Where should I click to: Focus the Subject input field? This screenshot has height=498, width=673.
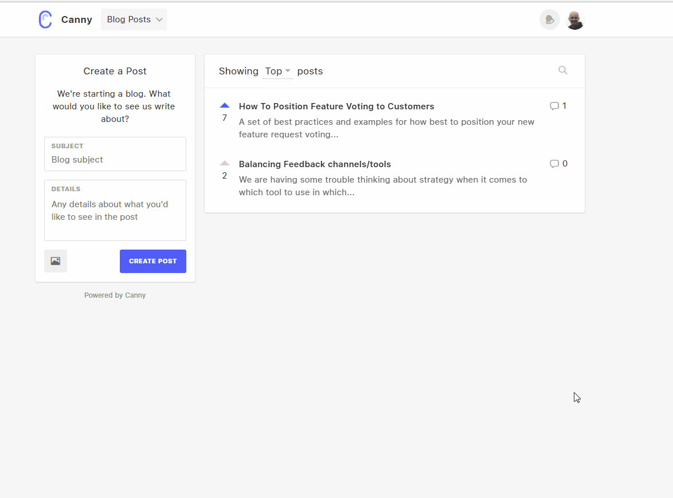115,154
